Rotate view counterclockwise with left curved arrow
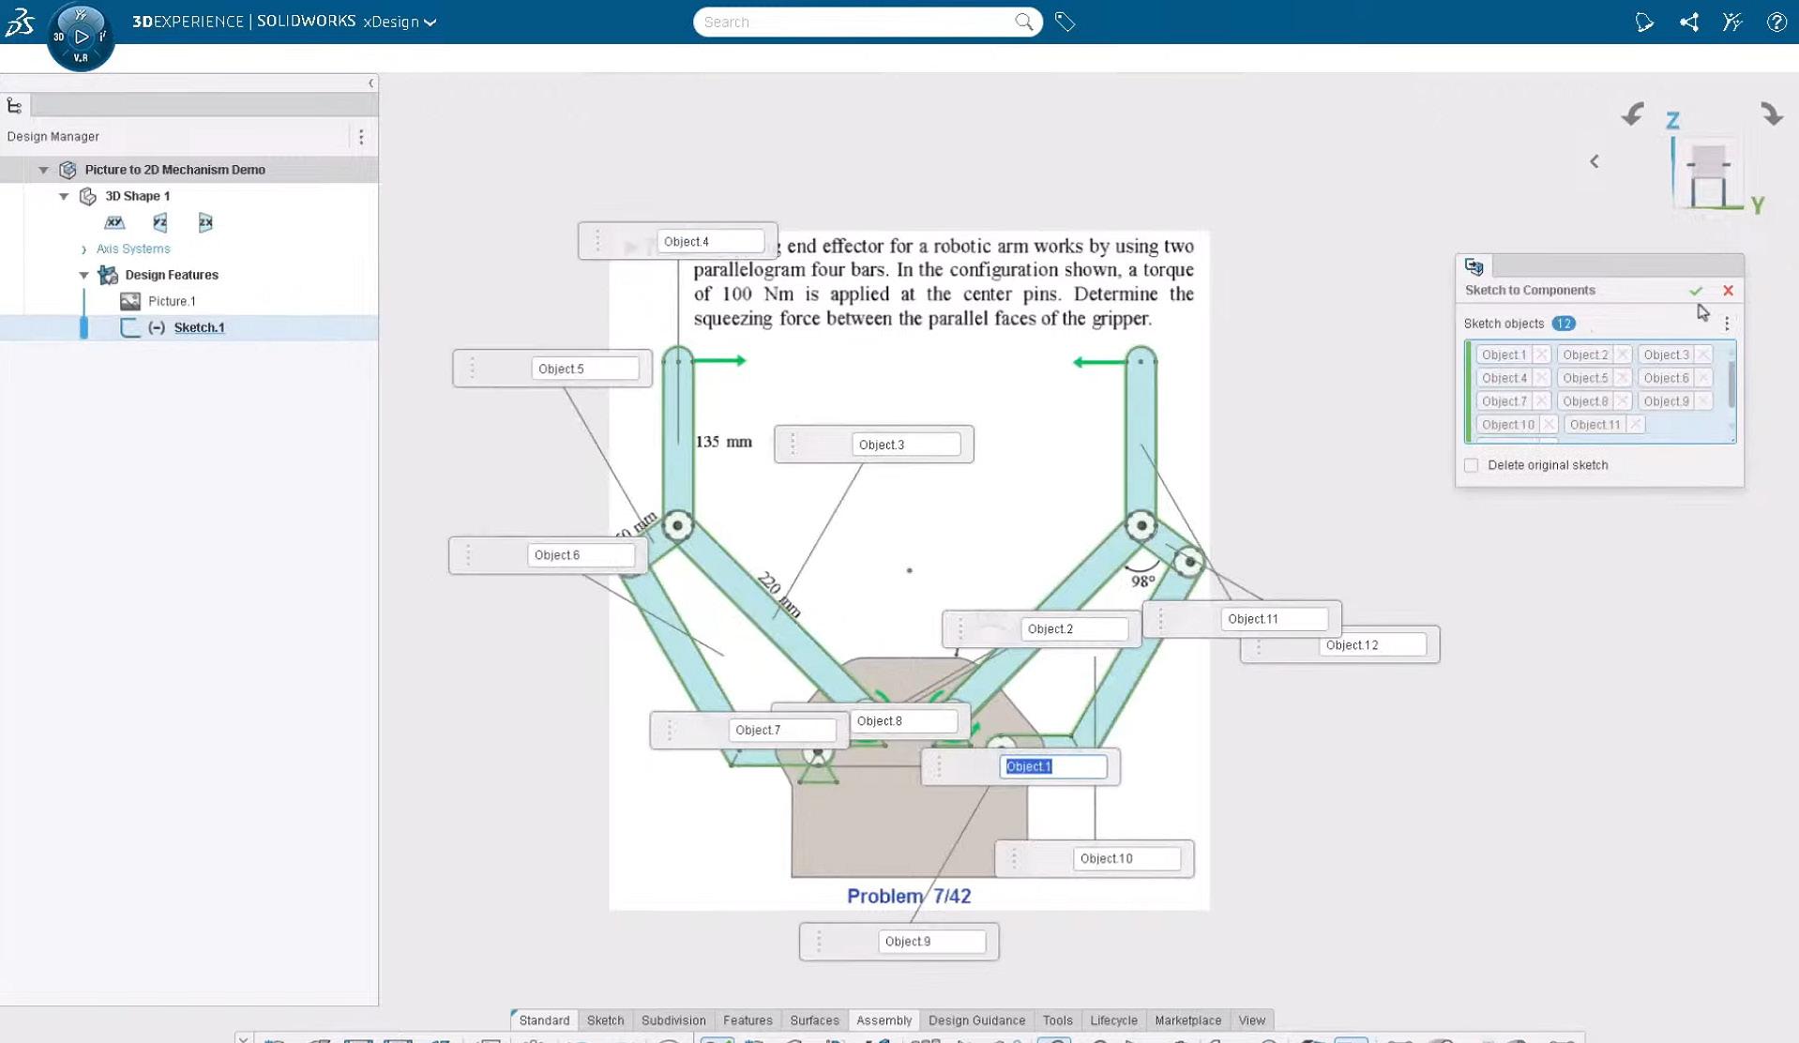This screenshot has height=1043, width=1799. (x=1633, y=114)
